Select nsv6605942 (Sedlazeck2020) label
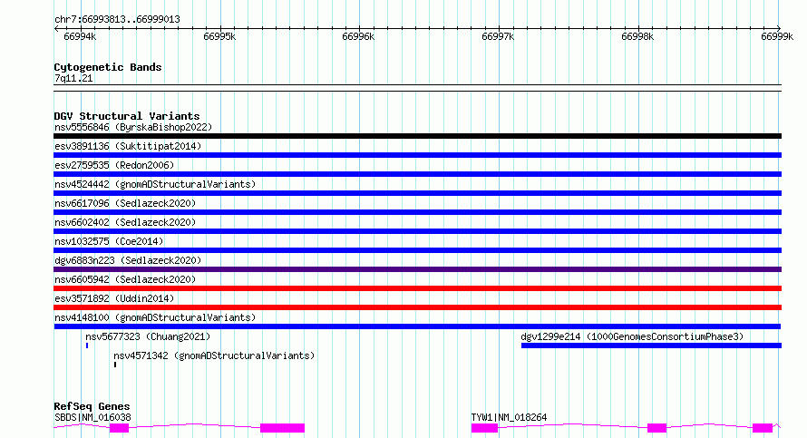Viewport: 807px width, 438px height. pos(125,279)
